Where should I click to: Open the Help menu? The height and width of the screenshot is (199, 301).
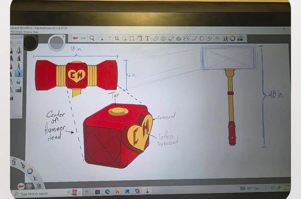[36, 32]
